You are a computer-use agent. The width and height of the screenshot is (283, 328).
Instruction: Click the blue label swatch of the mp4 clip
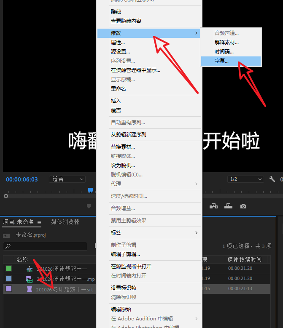click(x=8, y=278)
